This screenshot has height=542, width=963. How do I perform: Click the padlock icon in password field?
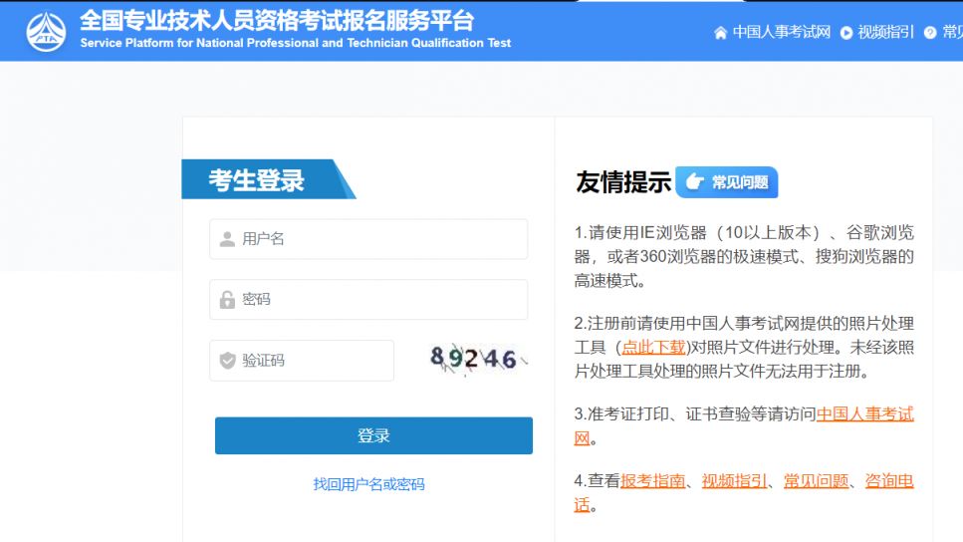(227, 299)
